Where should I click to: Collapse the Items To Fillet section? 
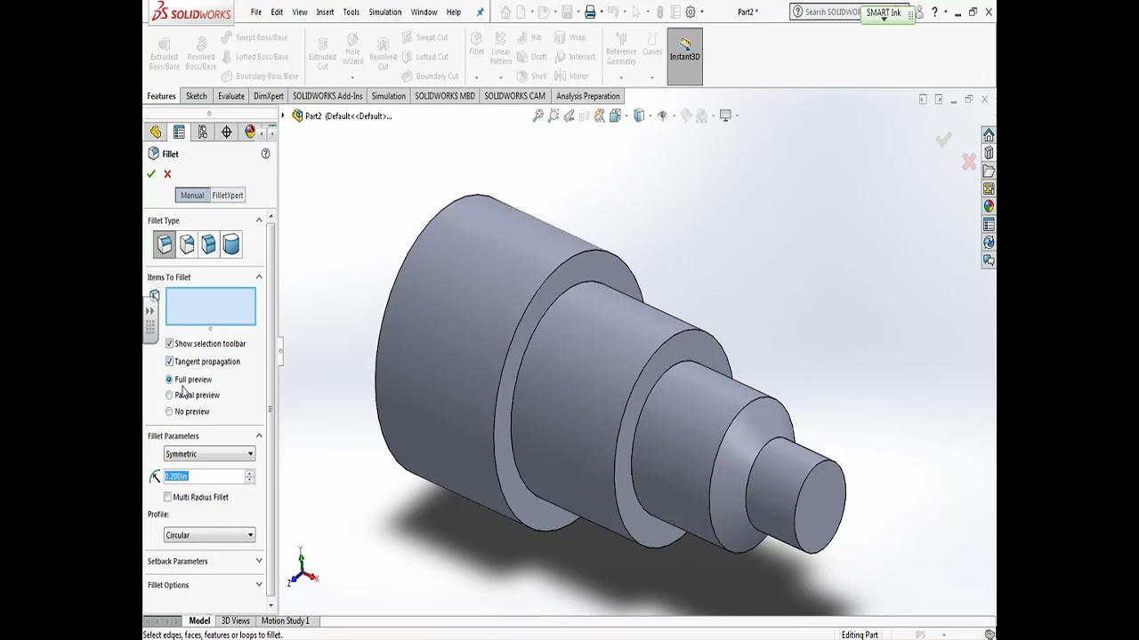[259, 277]
